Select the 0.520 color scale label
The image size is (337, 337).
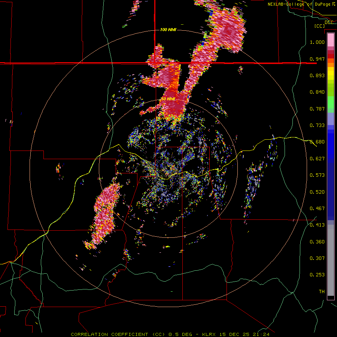317,192
